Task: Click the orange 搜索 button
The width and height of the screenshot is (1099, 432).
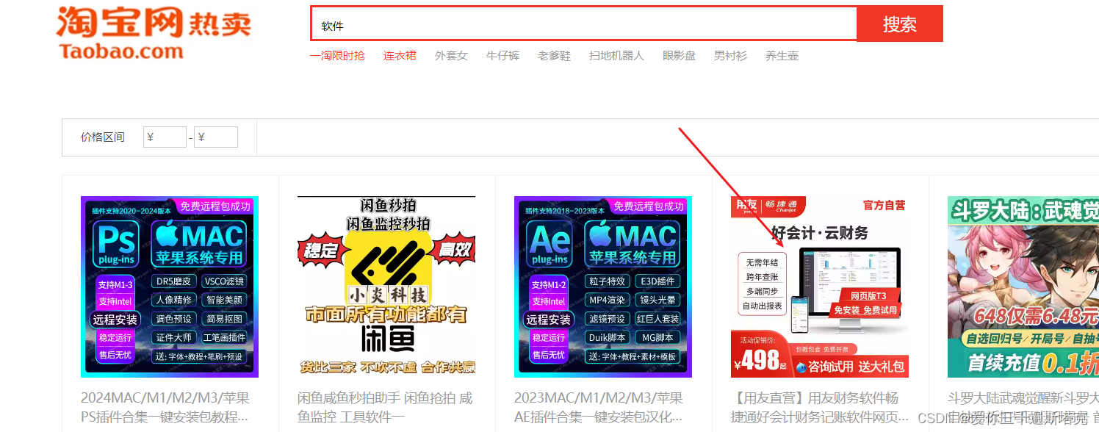Action: [900, 24]
